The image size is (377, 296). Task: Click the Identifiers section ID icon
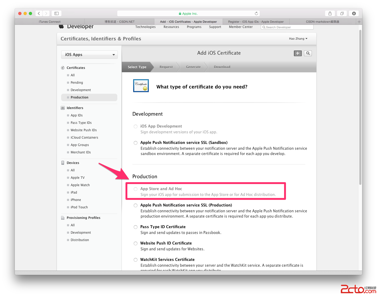pos(63,108)
